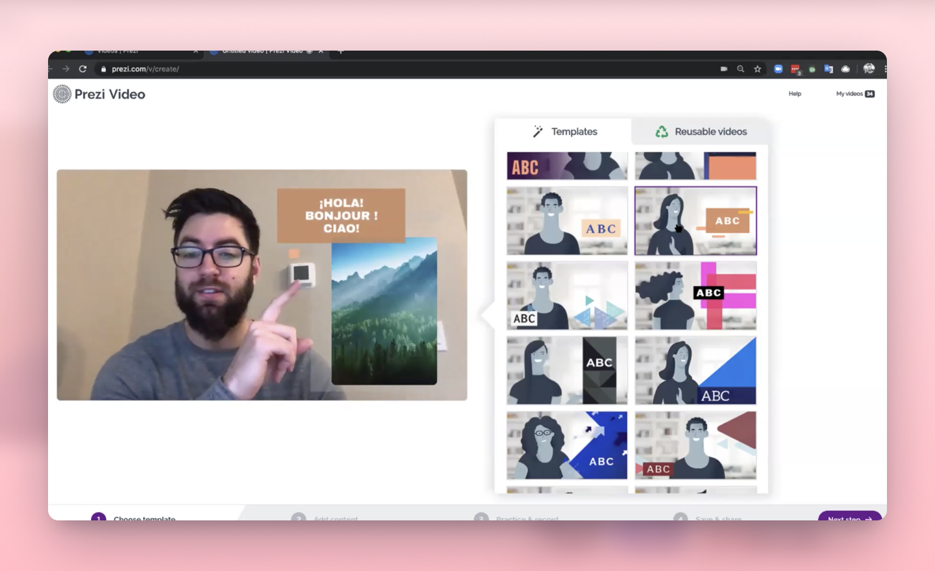935x571 pixels.
Task: Click the AdBlock extension icon showing badge 3
Action: point(795,69)
